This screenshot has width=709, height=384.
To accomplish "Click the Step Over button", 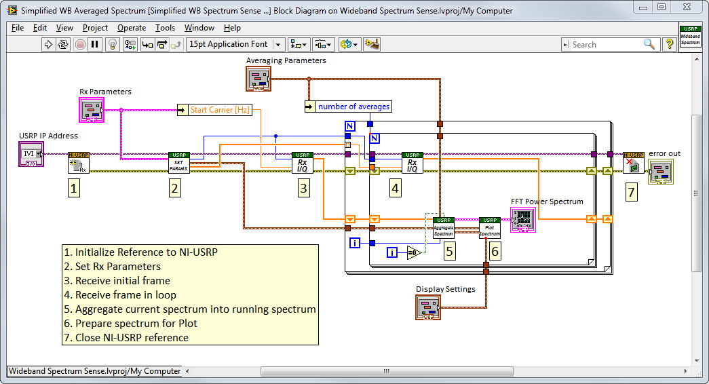I will coord(161,45).
